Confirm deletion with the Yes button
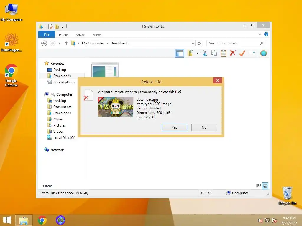 point(174,127)
